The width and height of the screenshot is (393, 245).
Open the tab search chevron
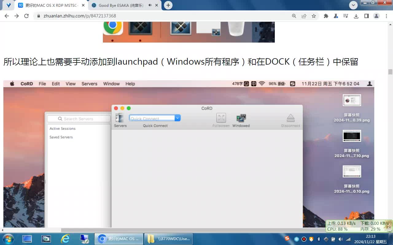353,5
